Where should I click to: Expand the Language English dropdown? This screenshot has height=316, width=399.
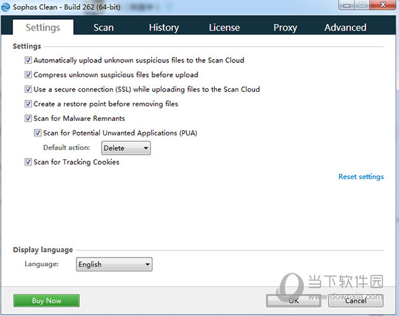114,264
